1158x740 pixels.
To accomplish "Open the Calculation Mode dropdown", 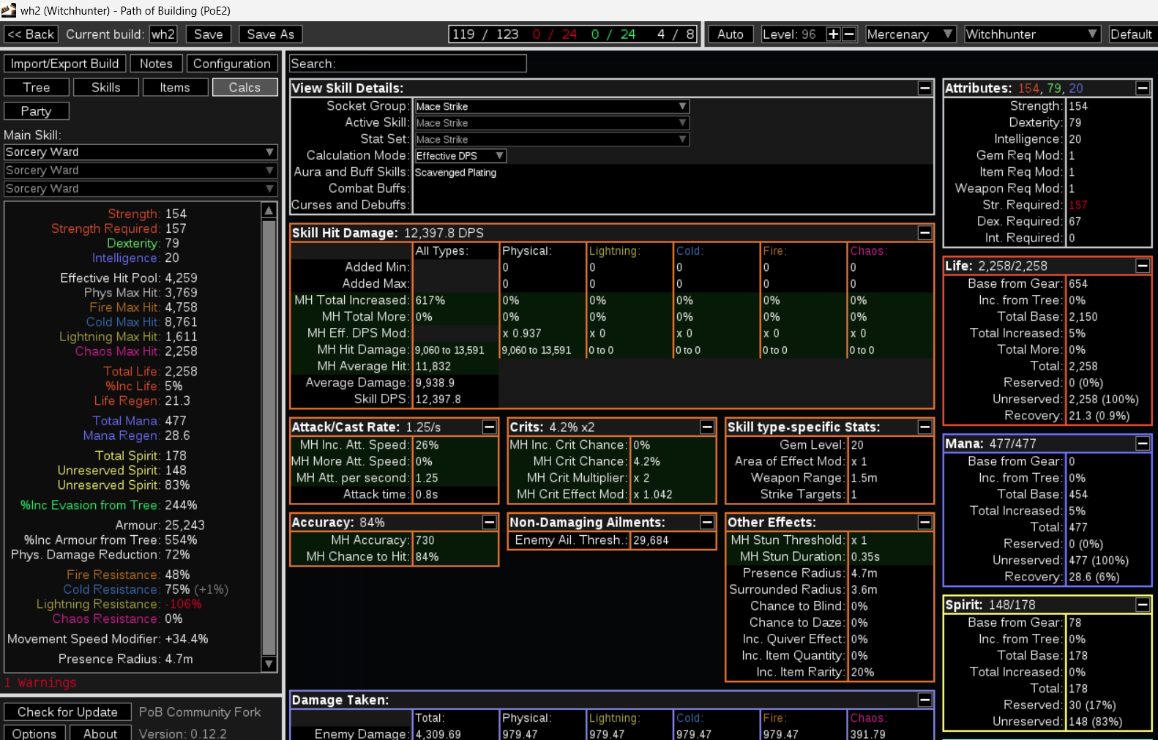I will (x=460, y=156).
